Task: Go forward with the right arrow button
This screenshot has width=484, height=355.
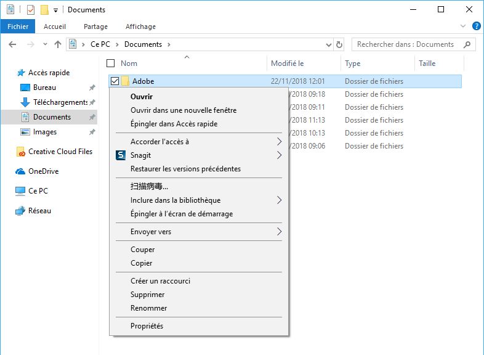Action: coord(31,44)
